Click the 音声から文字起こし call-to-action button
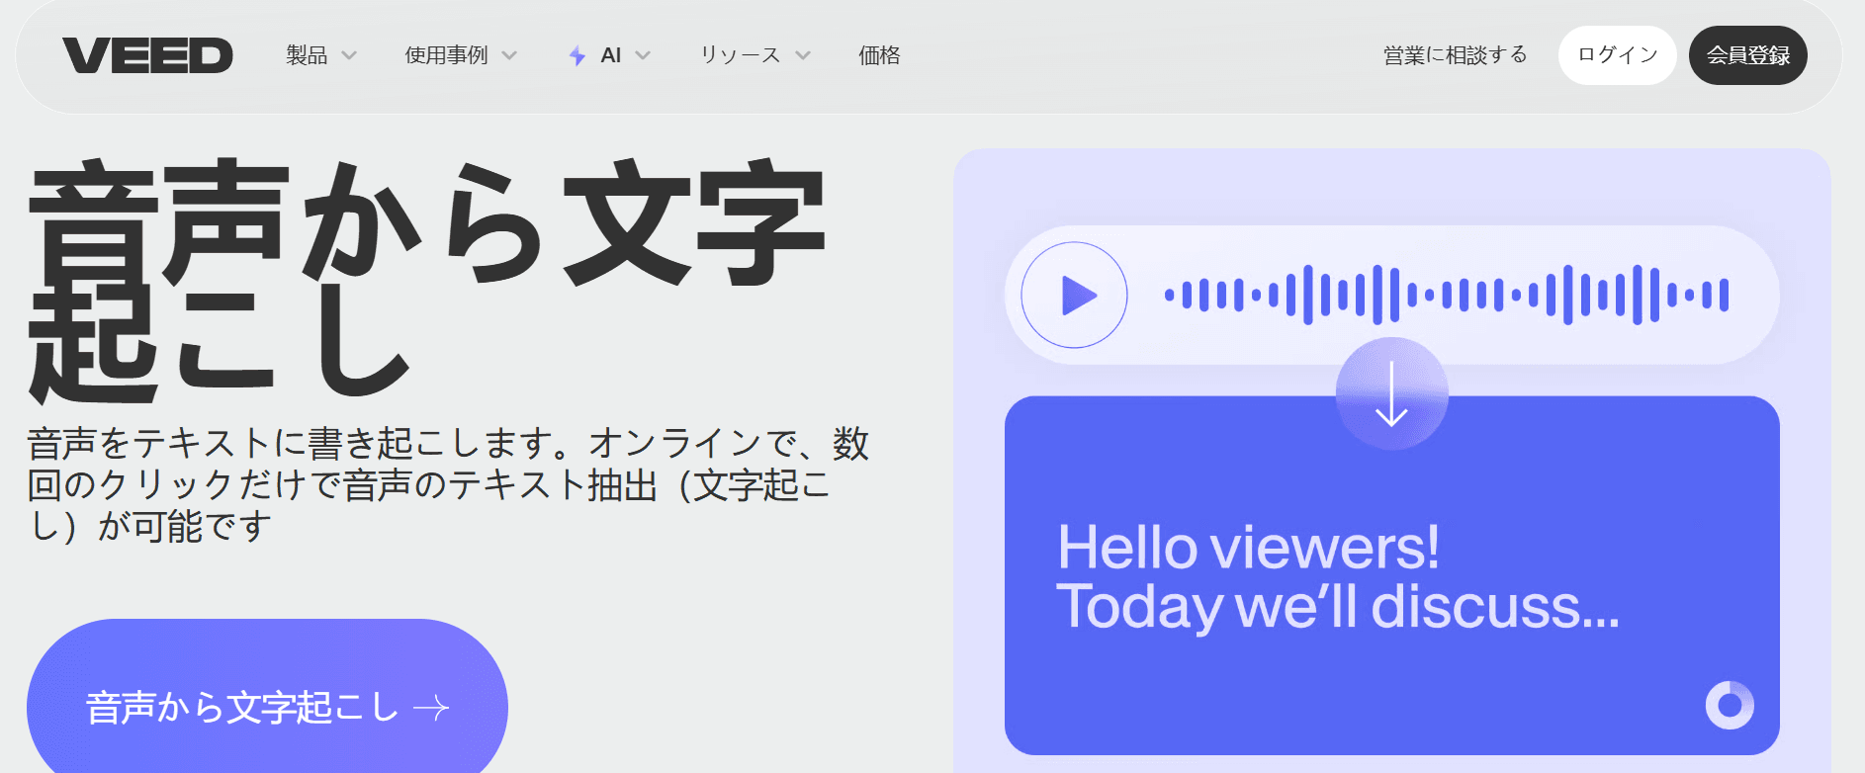 242,707
